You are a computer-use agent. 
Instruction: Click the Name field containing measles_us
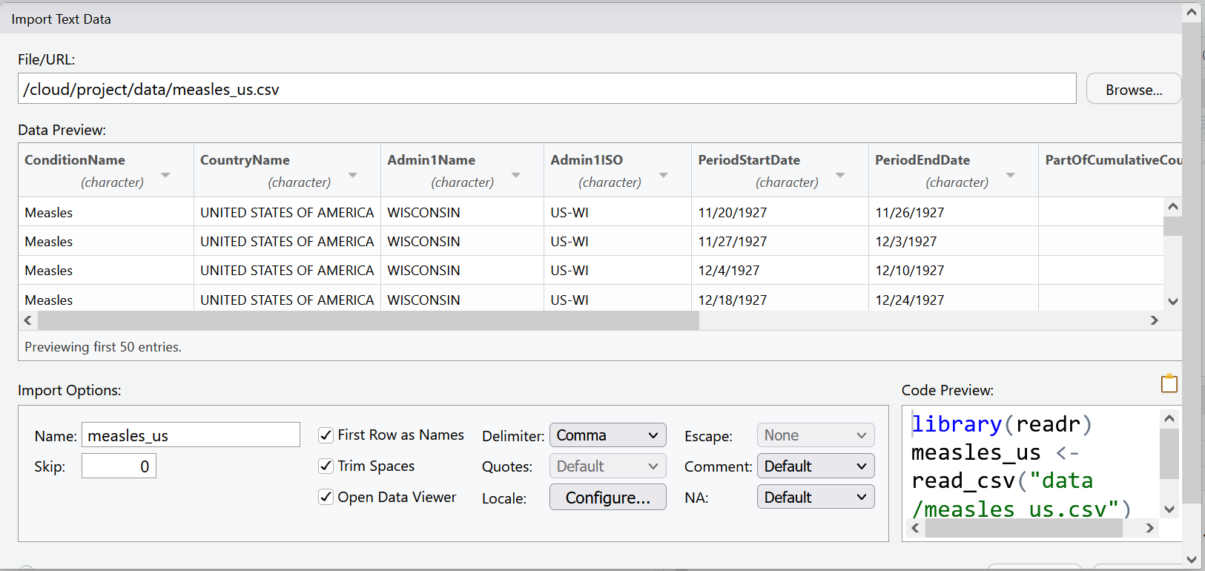point(191,435)
